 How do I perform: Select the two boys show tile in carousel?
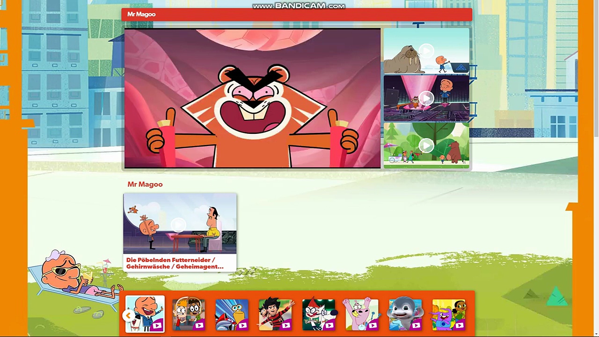189,314
